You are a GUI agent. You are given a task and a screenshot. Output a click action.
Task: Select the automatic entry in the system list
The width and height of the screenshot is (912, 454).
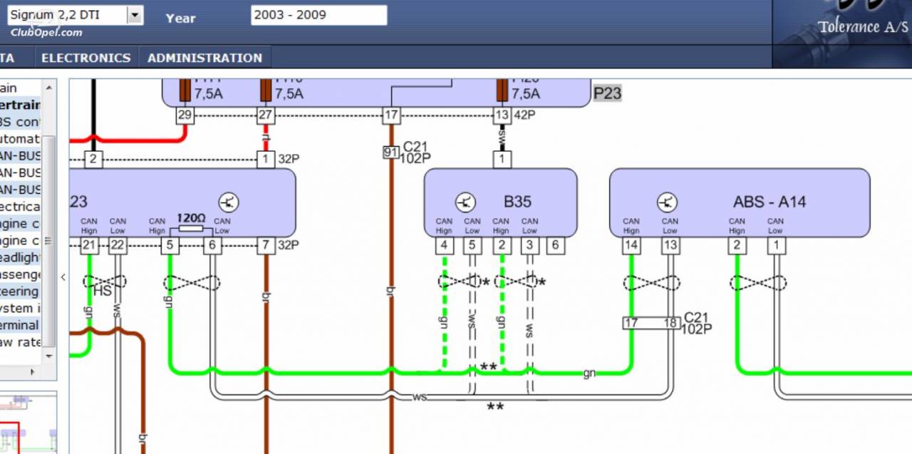(21, 139)
